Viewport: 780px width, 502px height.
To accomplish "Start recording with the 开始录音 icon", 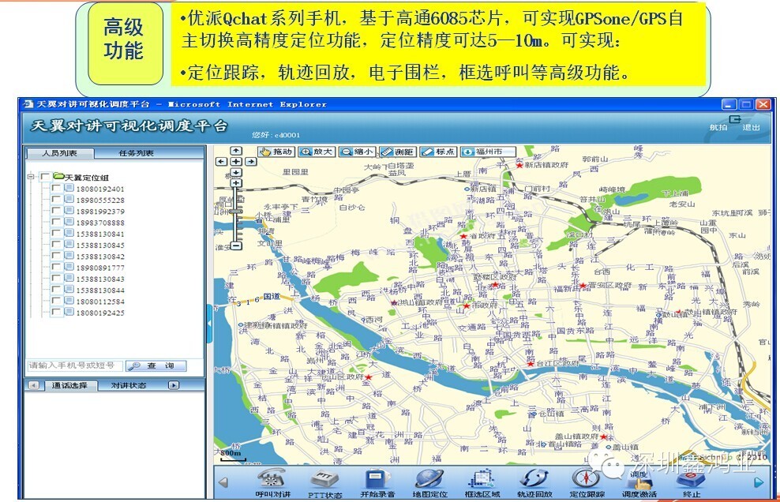I will [x=377, y=480].
